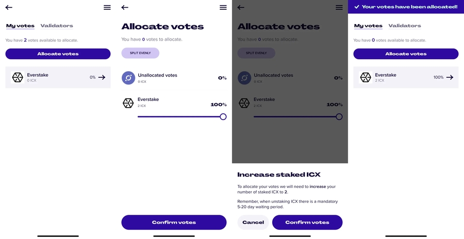Tap the checkmark in the votes allocated banner
464x239 pixels.
tap(357, 7)
